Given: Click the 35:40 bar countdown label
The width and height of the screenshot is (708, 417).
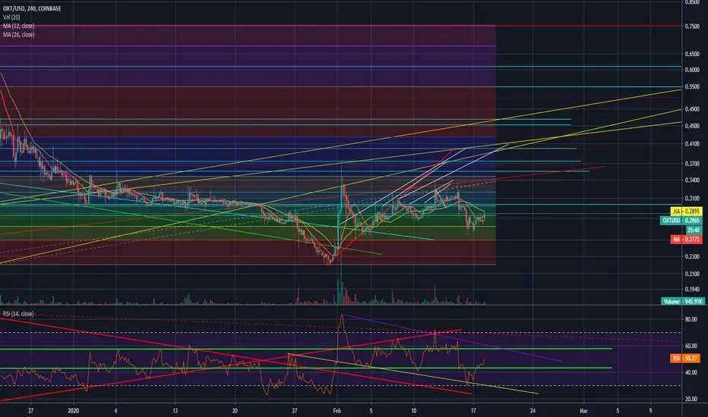Looking at the screenshot, I should (694, 230).
